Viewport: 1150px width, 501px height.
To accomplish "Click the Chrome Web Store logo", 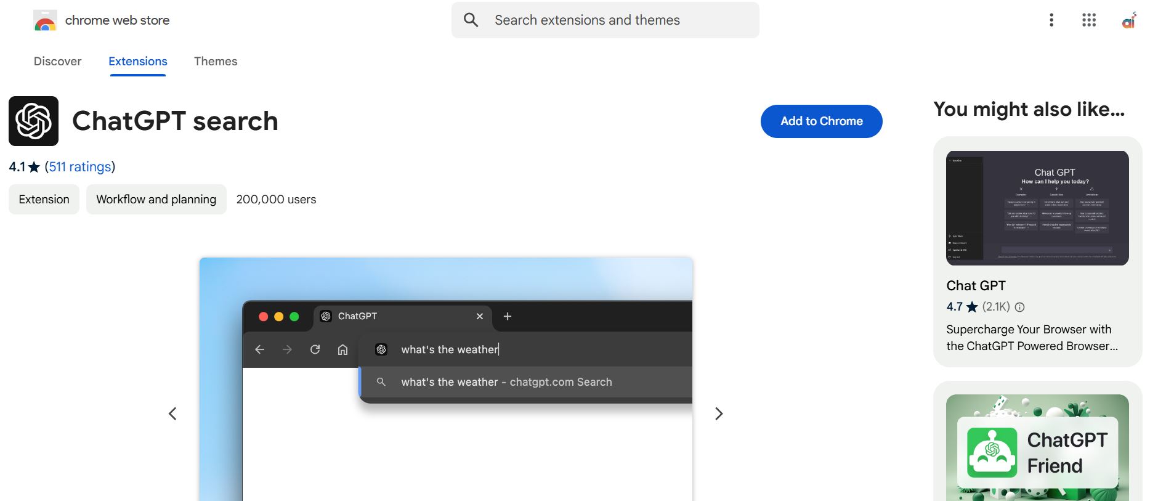I will (46, 20).
